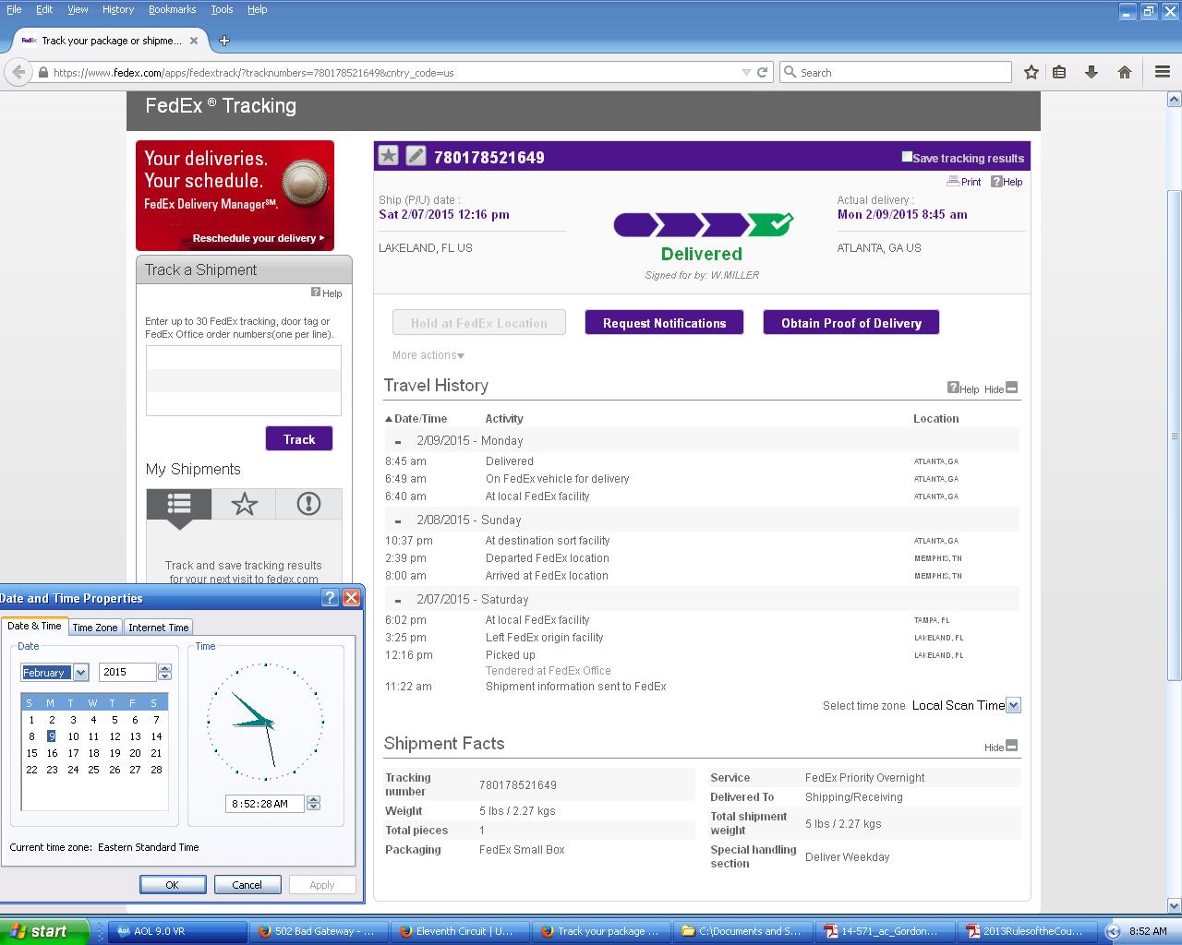This screenshot has height=945, width=1182.
Task: Click the tracking numbers input box
Action: pyautogui.click(x=244, y=380)
